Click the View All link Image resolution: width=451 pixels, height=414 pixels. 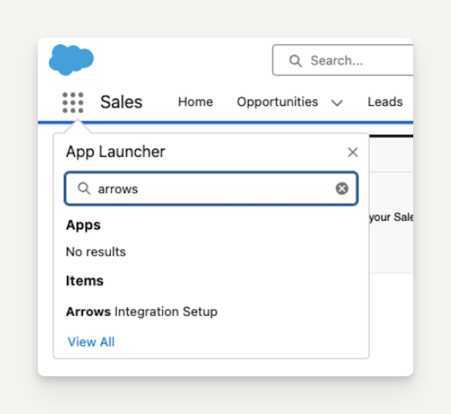click(x=91, y=342)
